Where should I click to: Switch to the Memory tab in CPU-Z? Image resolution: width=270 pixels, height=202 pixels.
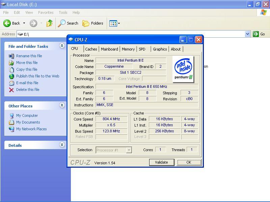pyautogui.click(x=128, y=49)
